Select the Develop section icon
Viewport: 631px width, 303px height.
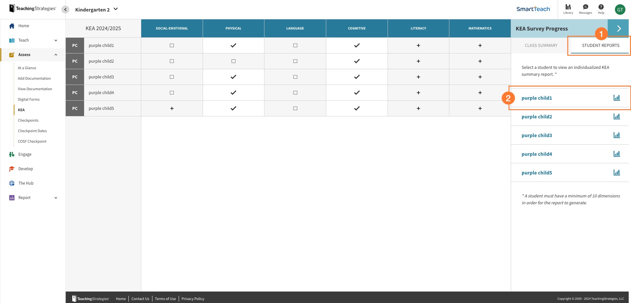[11, 169]
